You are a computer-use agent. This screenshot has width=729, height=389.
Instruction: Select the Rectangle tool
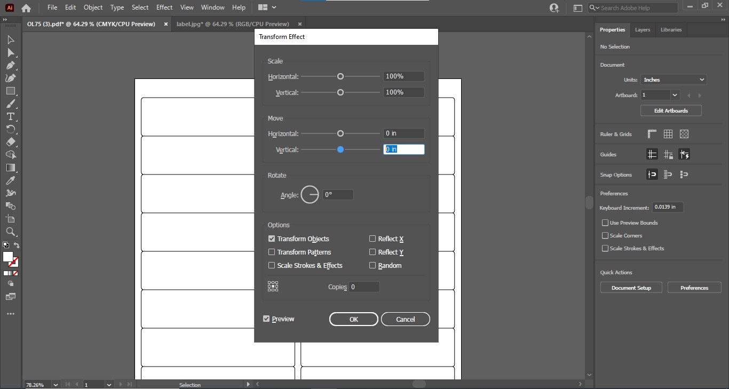[x=10, y=91]
